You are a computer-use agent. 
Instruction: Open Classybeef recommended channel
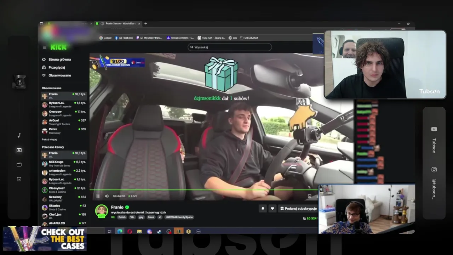[64, 190]
